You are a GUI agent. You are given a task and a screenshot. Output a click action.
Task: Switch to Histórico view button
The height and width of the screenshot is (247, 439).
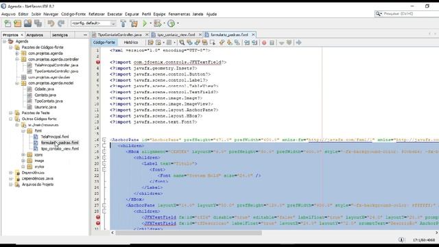click(x=131, y=43)
